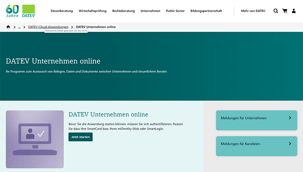Expand collapsed breadcrumb ellipsis

19,27
